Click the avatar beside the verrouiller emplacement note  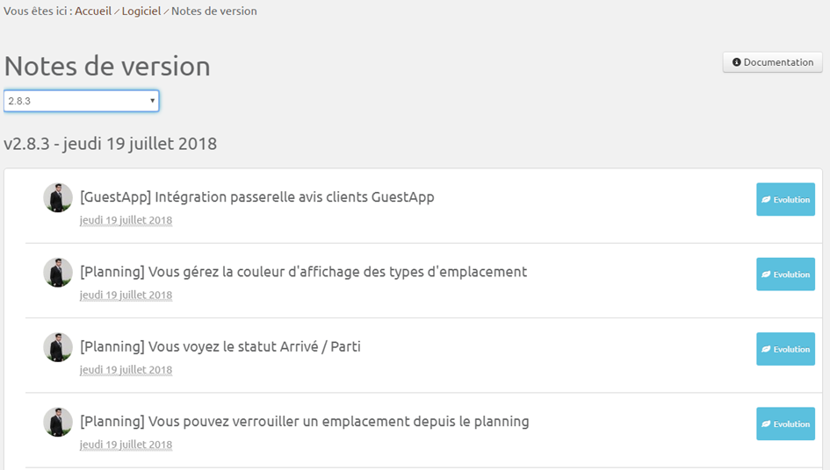point(58,422)
